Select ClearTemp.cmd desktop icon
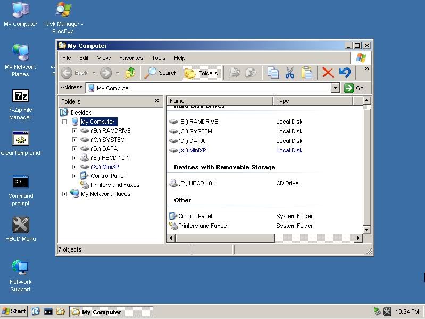Image resolution: width=425 pixels, height=319 pixels. click(x=20, y=143)
